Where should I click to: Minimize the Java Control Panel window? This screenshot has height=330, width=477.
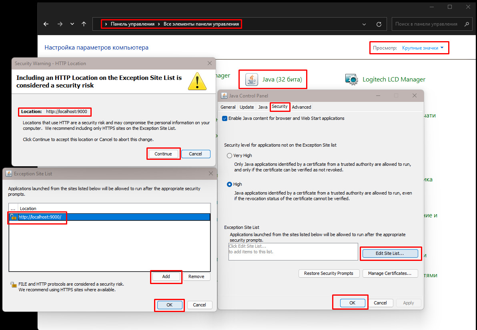click(x=378, y=95)
